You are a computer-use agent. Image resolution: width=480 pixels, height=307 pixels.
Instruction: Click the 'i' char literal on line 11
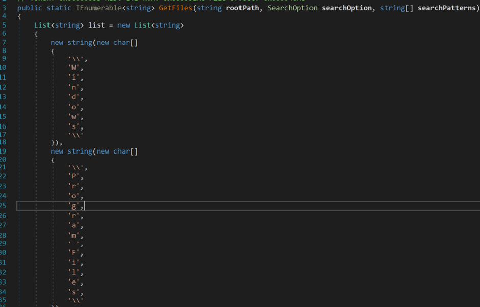[74, 78]
